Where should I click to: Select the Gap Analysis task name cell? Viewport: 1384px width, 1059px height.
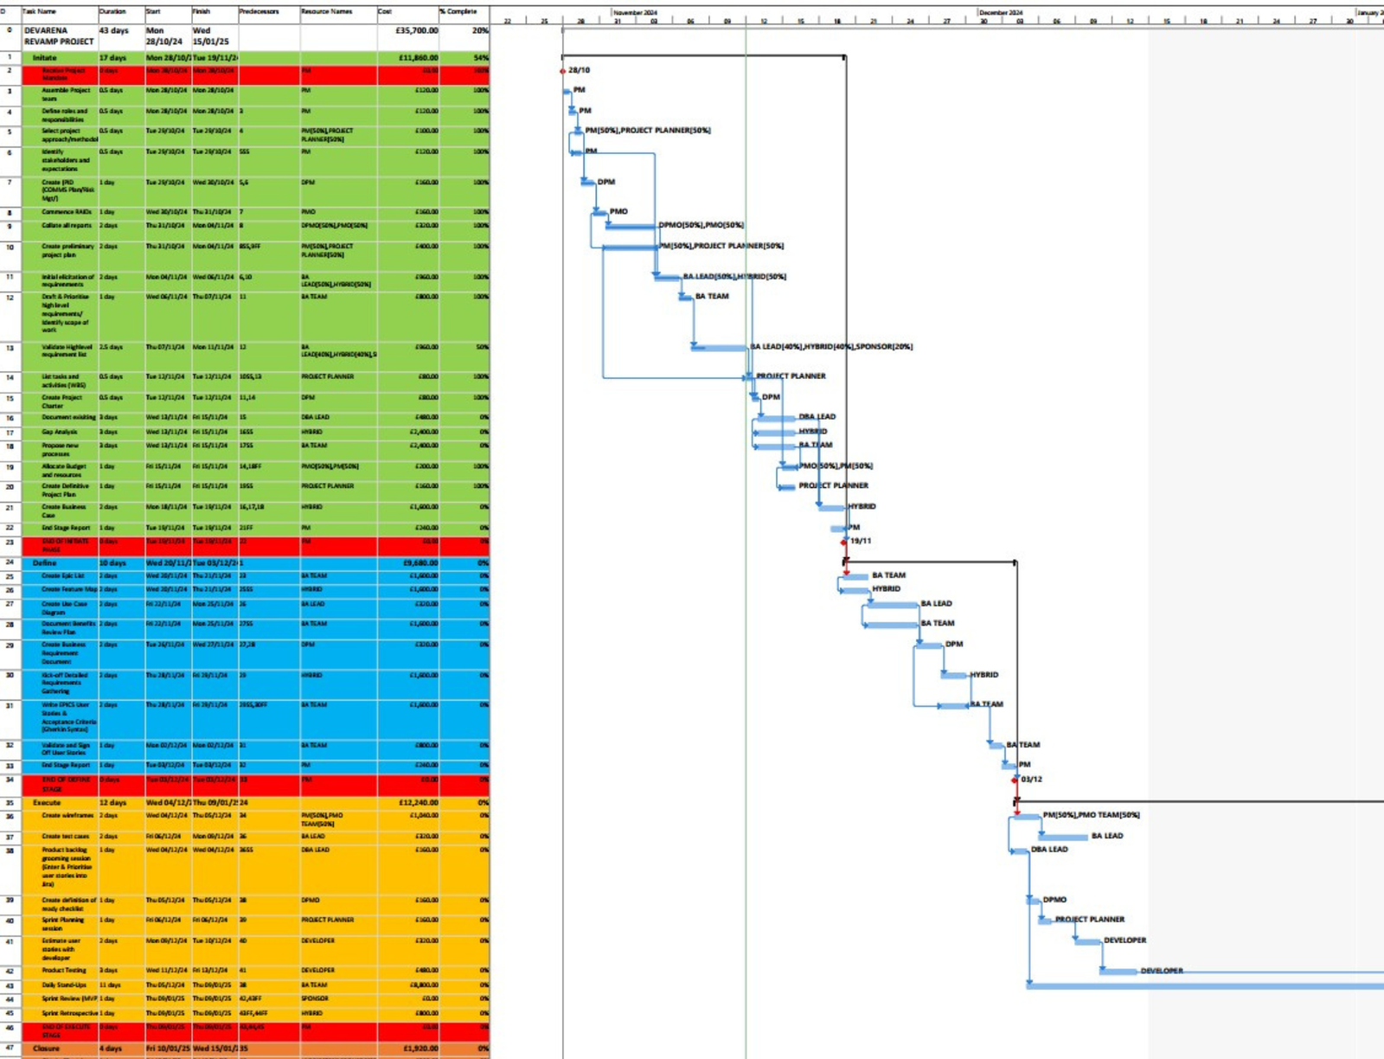pos(61,432)
